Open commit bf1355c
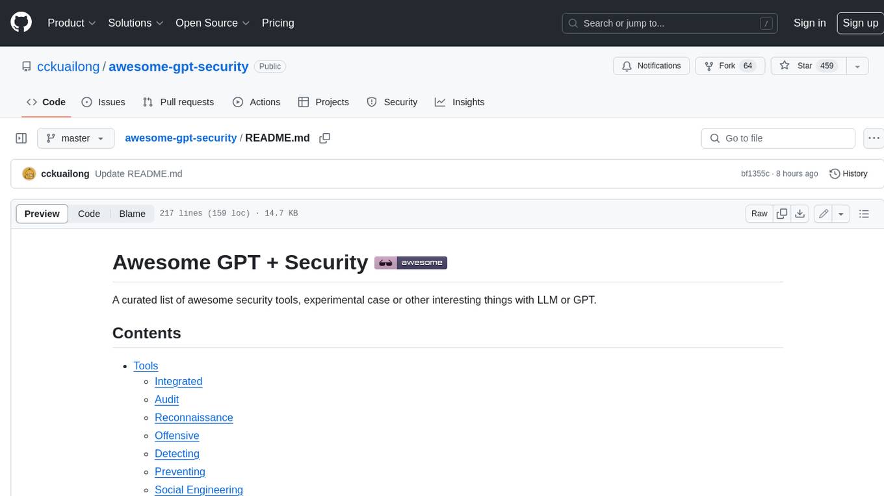The height and width of the screenshot is (496, 884). point(755,174)
